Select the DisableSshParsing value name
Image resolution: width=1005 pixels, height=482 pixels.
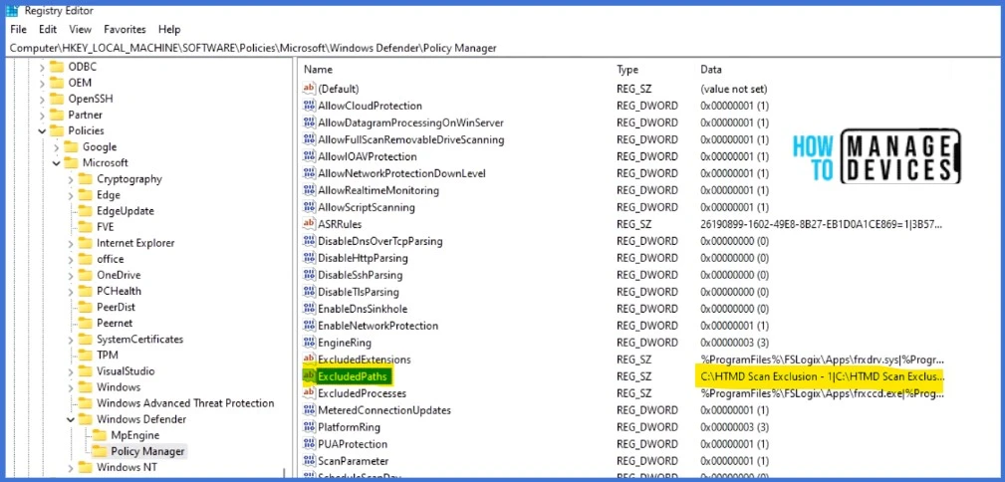(361, 275)
